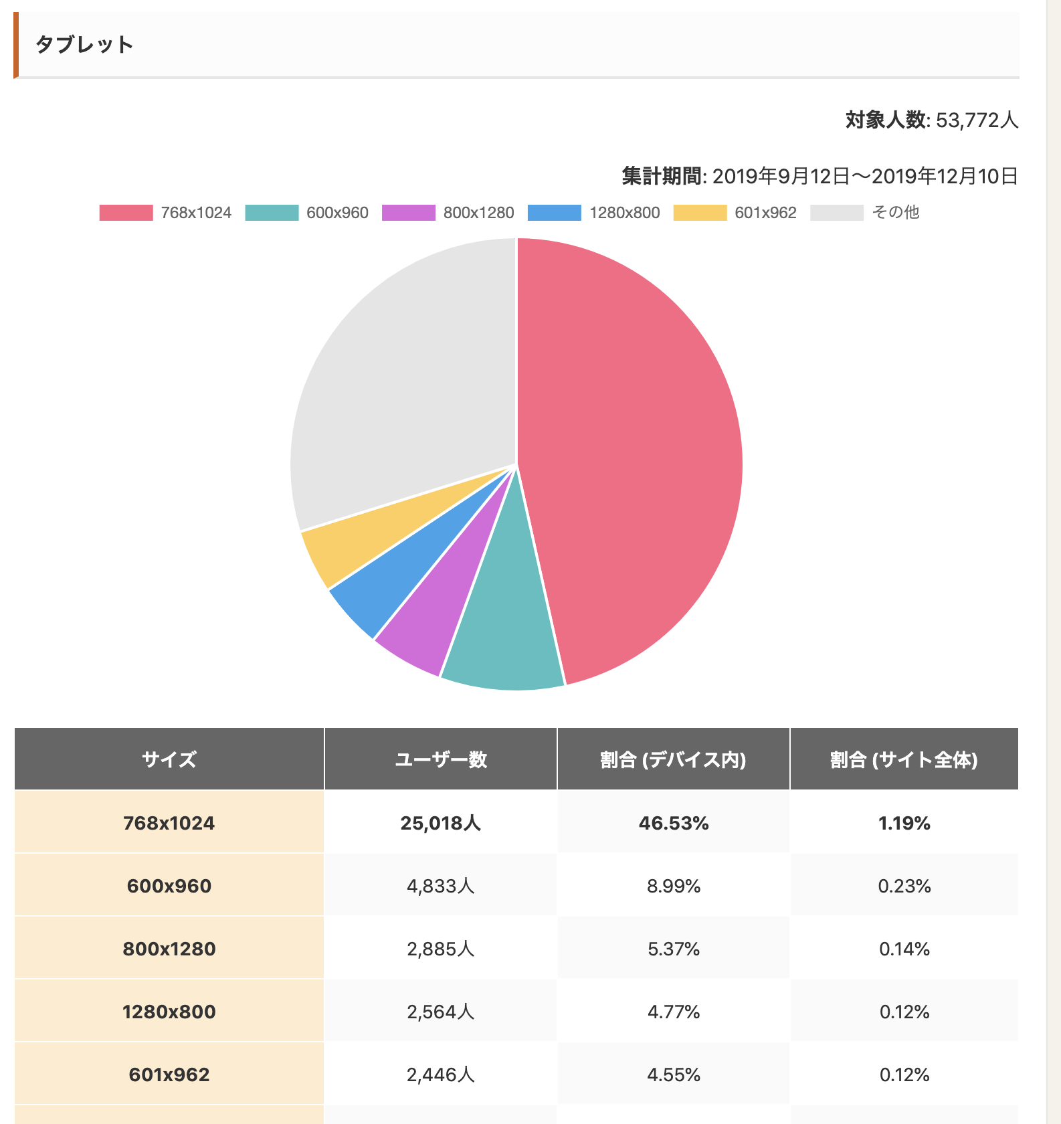Click the 割合 (サイト全体) column header
Viewport: 1061px width, 1124px height.
click(x=904, y=759)
